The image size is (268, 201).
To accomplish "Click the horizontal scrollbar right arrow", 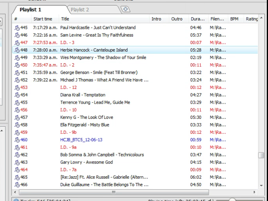I will point(254,192).
